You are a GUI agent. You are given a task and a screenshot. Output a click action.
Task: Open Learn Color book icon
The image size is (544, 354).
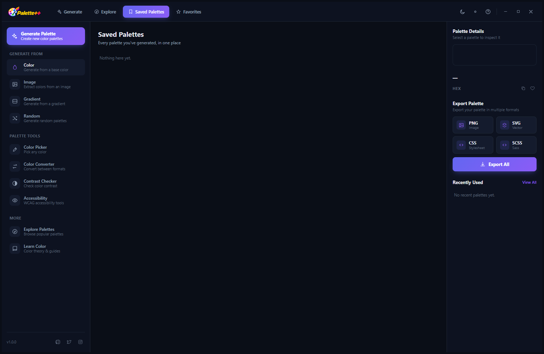pyautogui.click(x=15, y=249)
